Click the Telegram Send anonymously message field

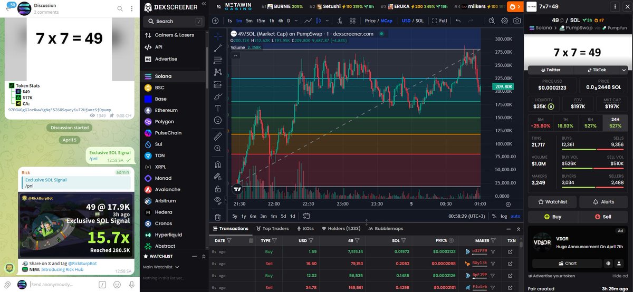click(62, 285)
